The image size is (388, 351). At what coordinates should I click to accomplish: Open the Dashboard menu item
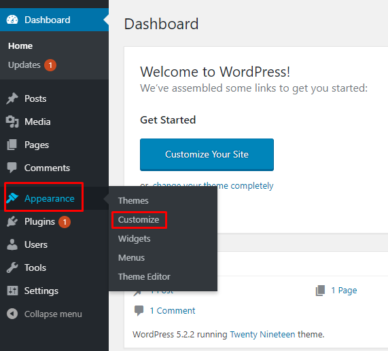click(54, 20)
